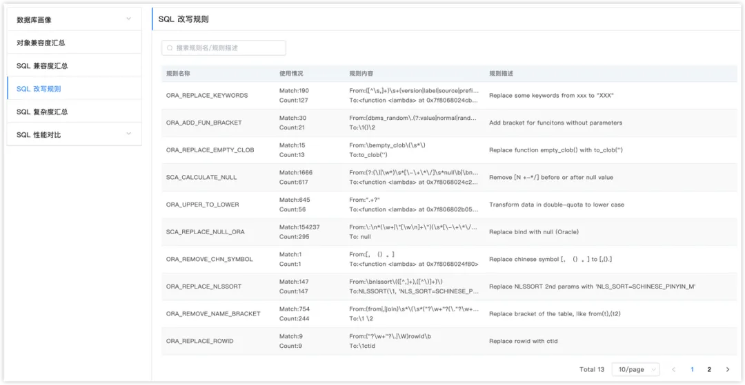Image resolution: width=745 pixels, height=385 pixels.
Task: Click 'To:\1ctid' rule content
Action: click(x=363, y=346)
